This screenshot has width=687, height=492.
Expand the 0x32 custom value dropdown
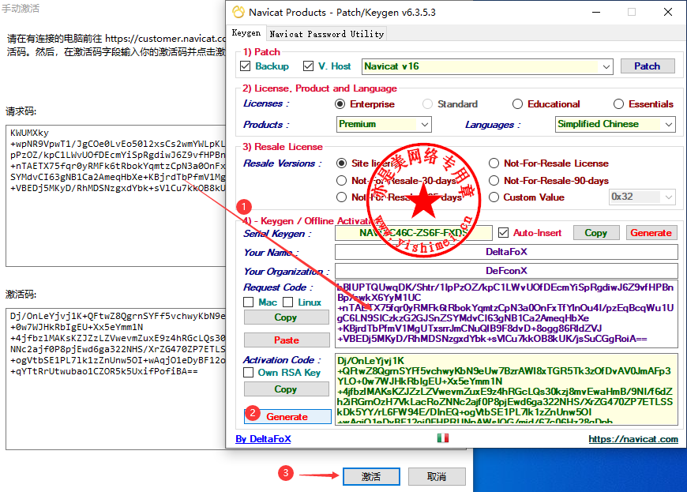(642, 197)
